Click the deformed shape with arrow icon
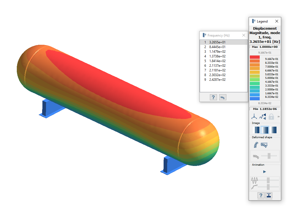The height and width of the screenshot is (211, 290). coord(264,145)
